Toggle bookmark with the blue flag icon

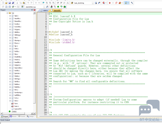(43, 3)
